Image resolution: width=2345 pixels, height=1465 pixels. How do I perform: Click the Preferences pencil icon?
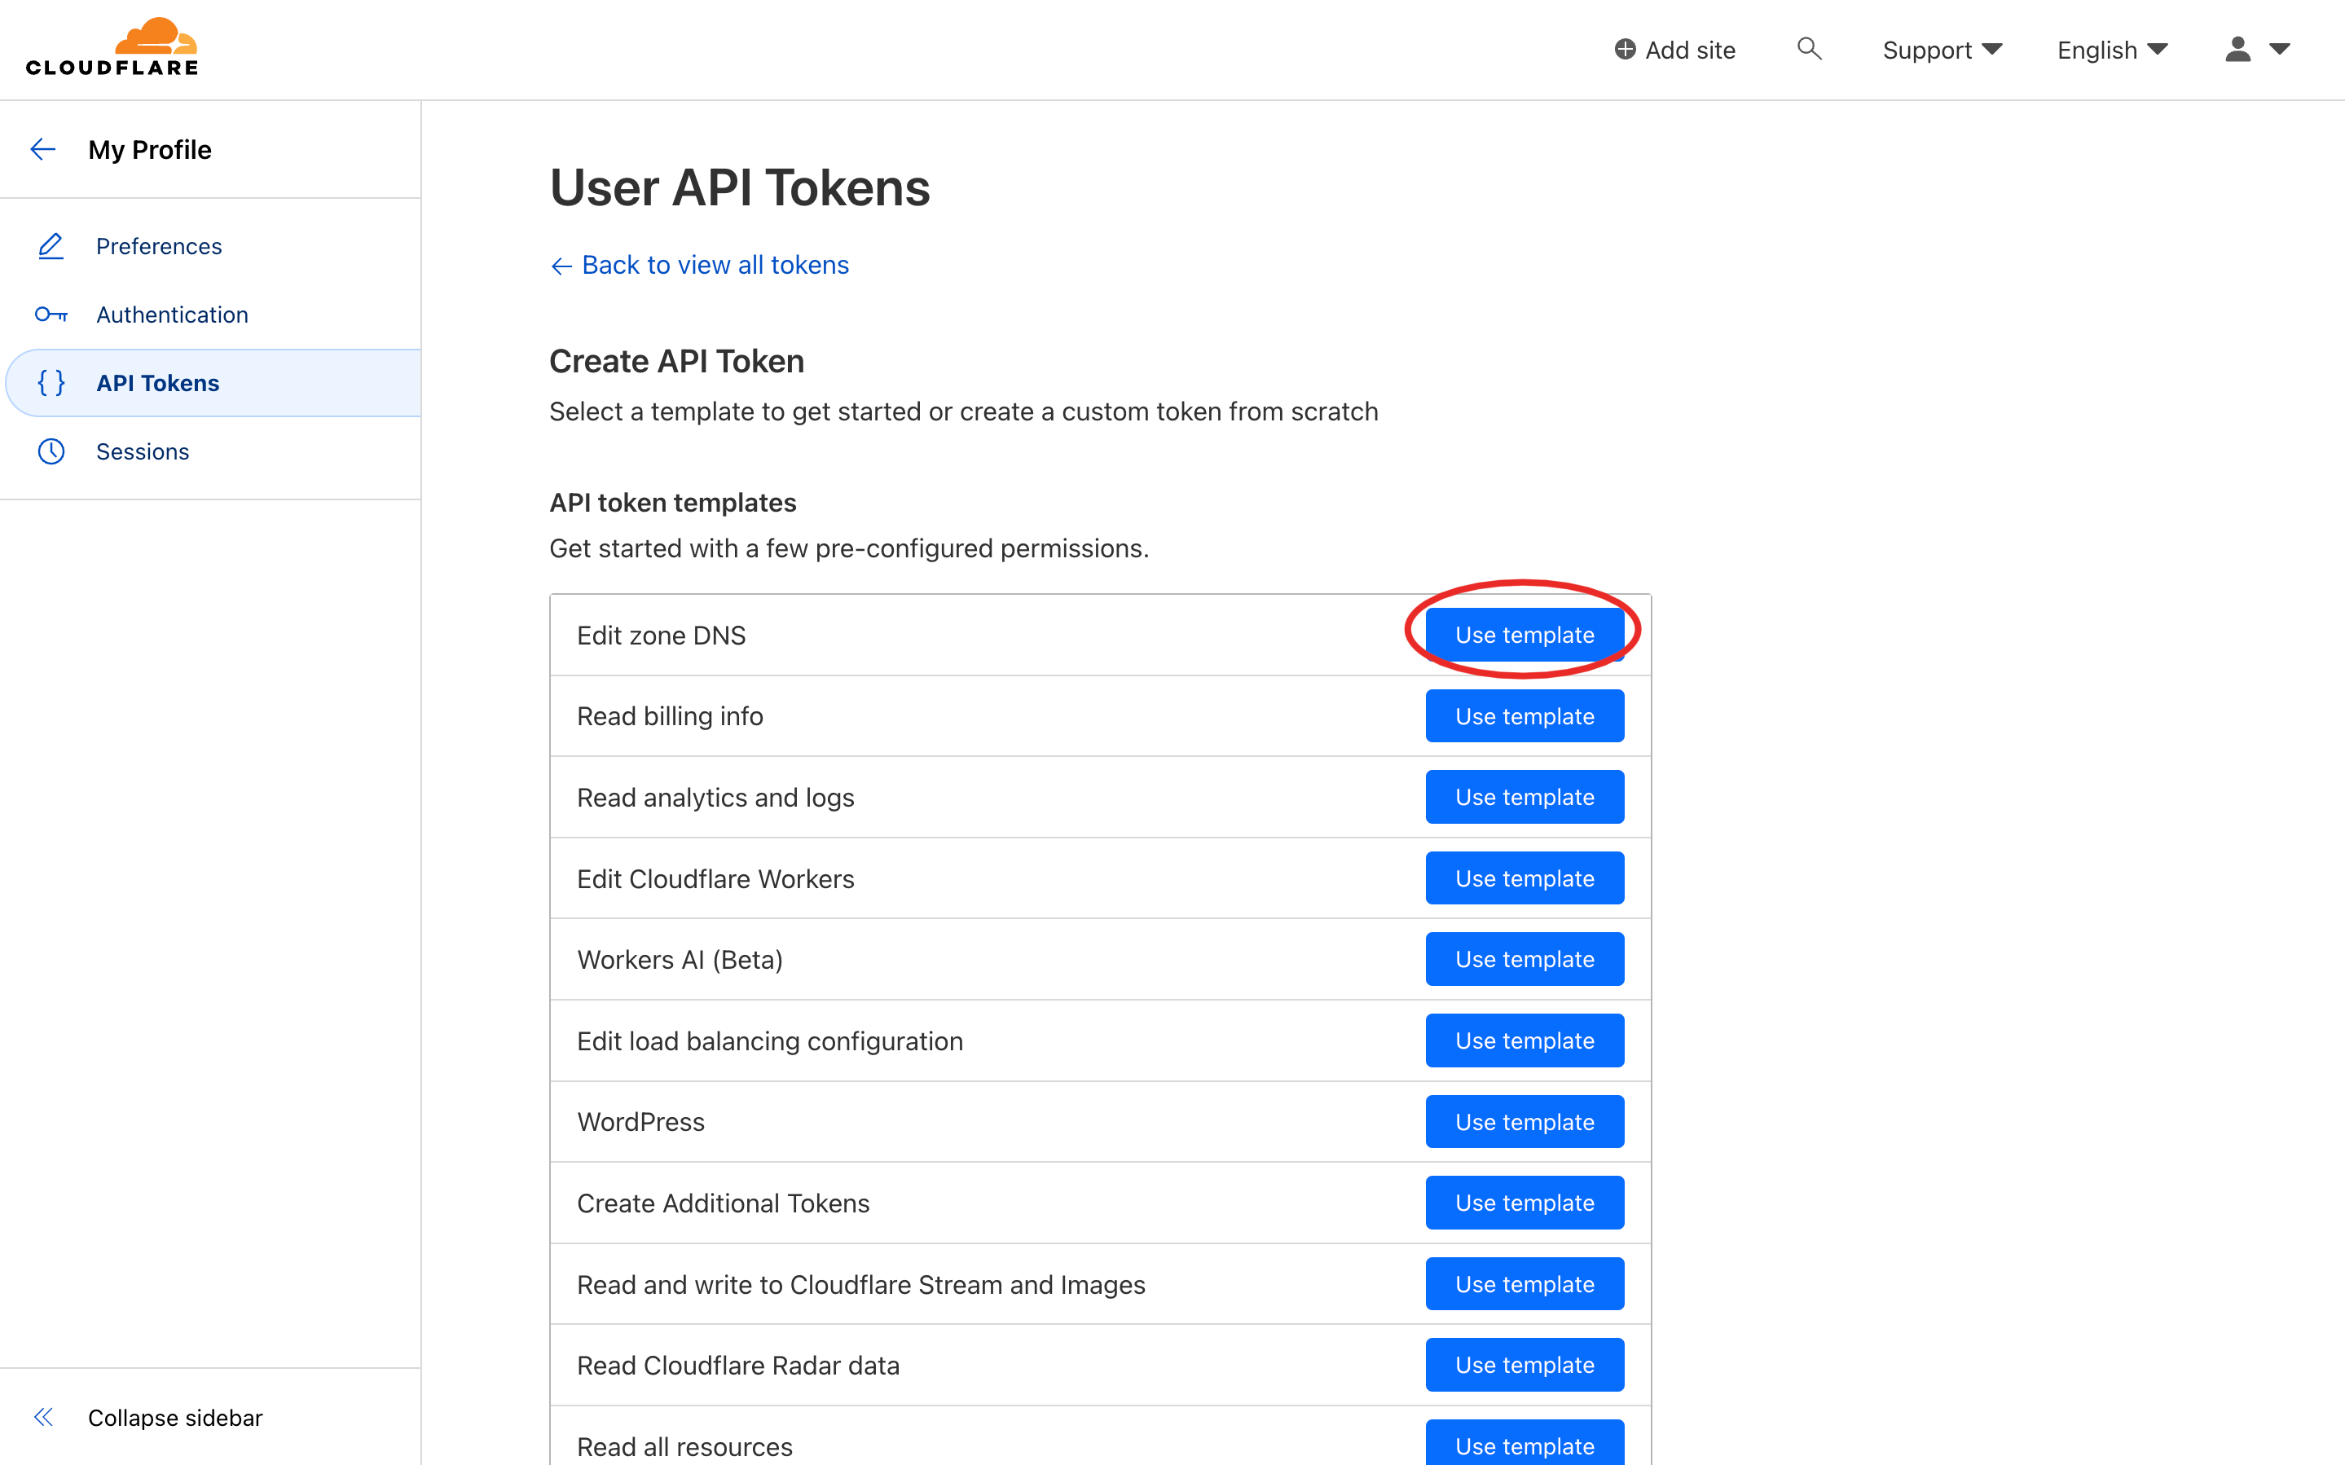(x=51, y=246)
